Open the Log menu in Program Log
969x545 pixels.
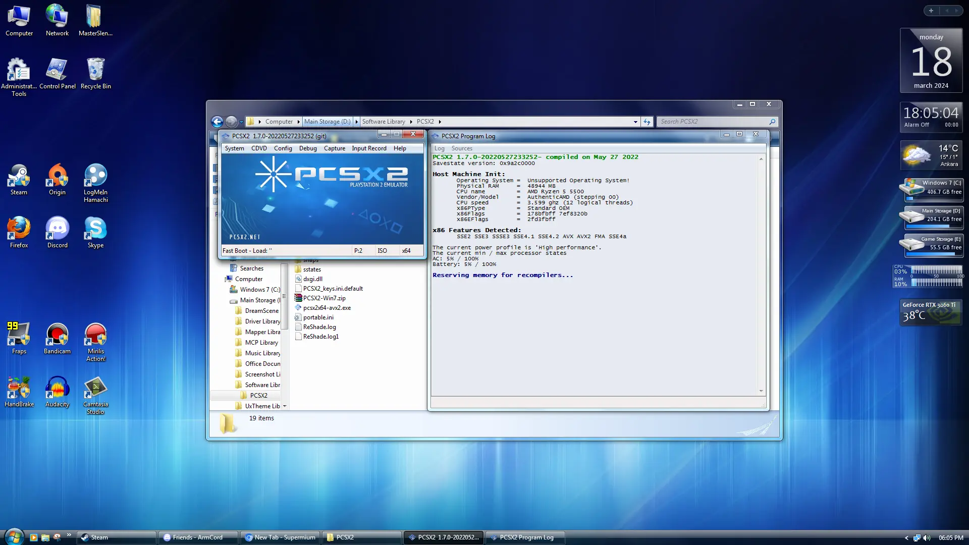pyautogui.click(x=440, y=148)
